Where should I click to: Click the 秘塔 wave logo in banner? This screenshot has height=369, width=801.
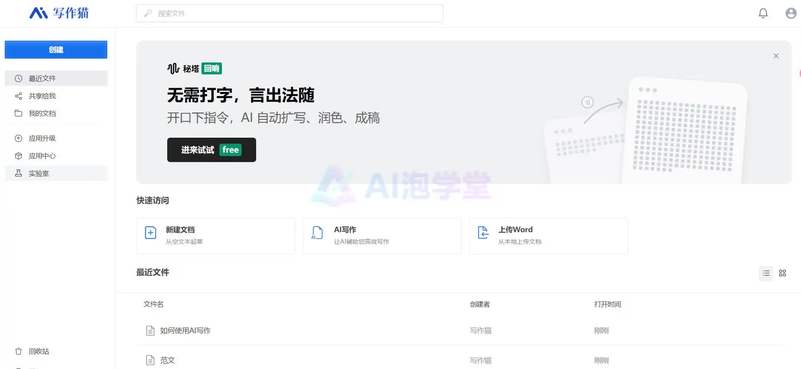coord(173,68)
